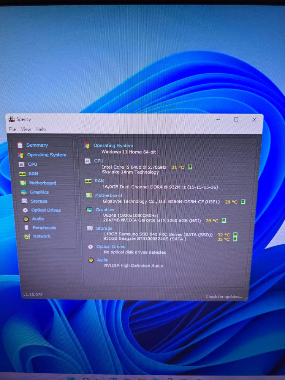This screenshot has height=380, width=285.
Task: Click the CPU chip icon in sidebar
Action: (x=21, y=164)
